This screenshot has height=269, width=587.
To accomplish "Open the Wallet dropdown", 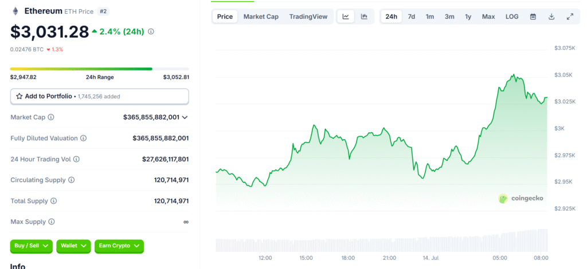I will pyautogui.click(x=73, y=246).
